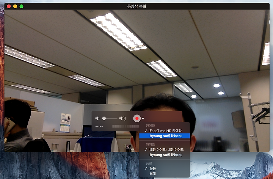Minimize the 동영상 녹화 window
273x179 pixels.
pyautogui.click(x=15, y=6)
